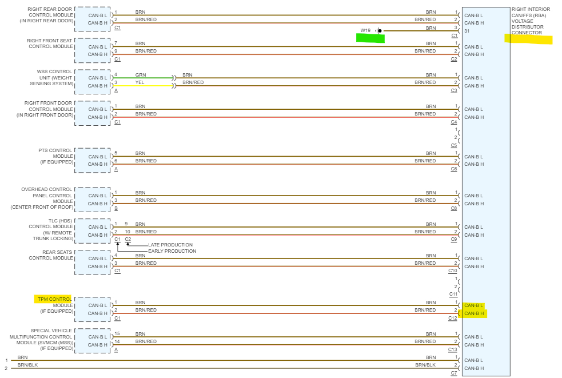Click the Right Interior CAN/FFS distributor label
This screenshot has width=562, height=378.
pyautogui.click(x=531, y=21)
